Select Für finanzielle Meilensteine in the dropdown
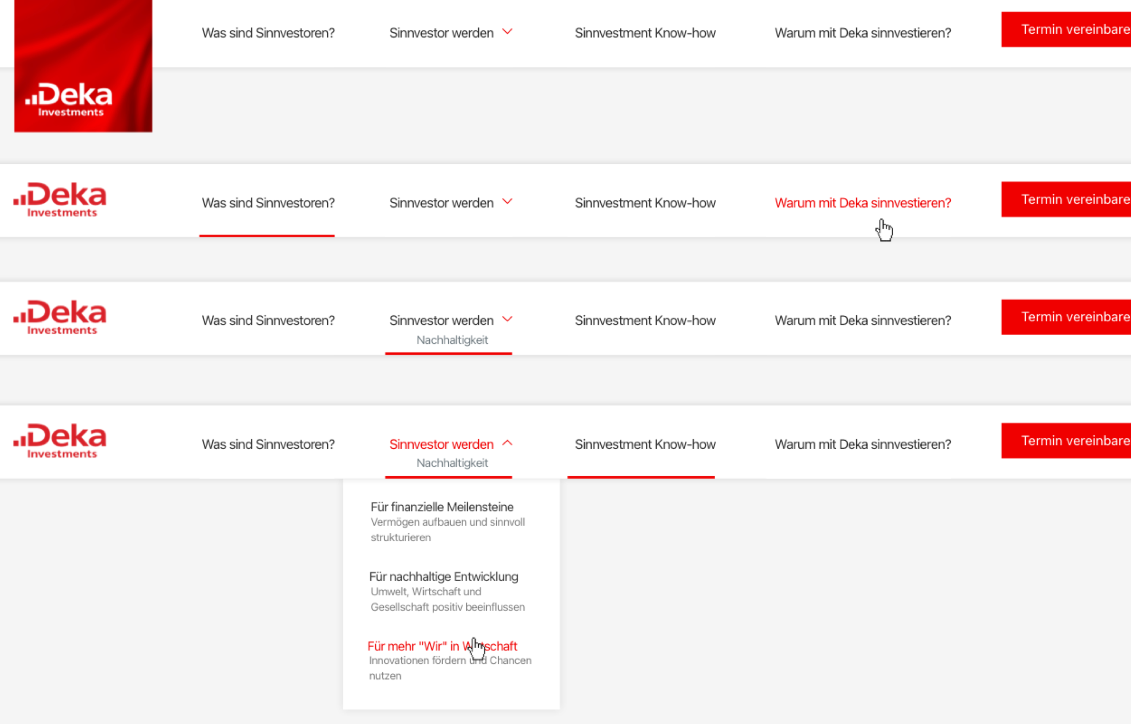The width and height of the screenshot is (1131, 724). (442, 507)
